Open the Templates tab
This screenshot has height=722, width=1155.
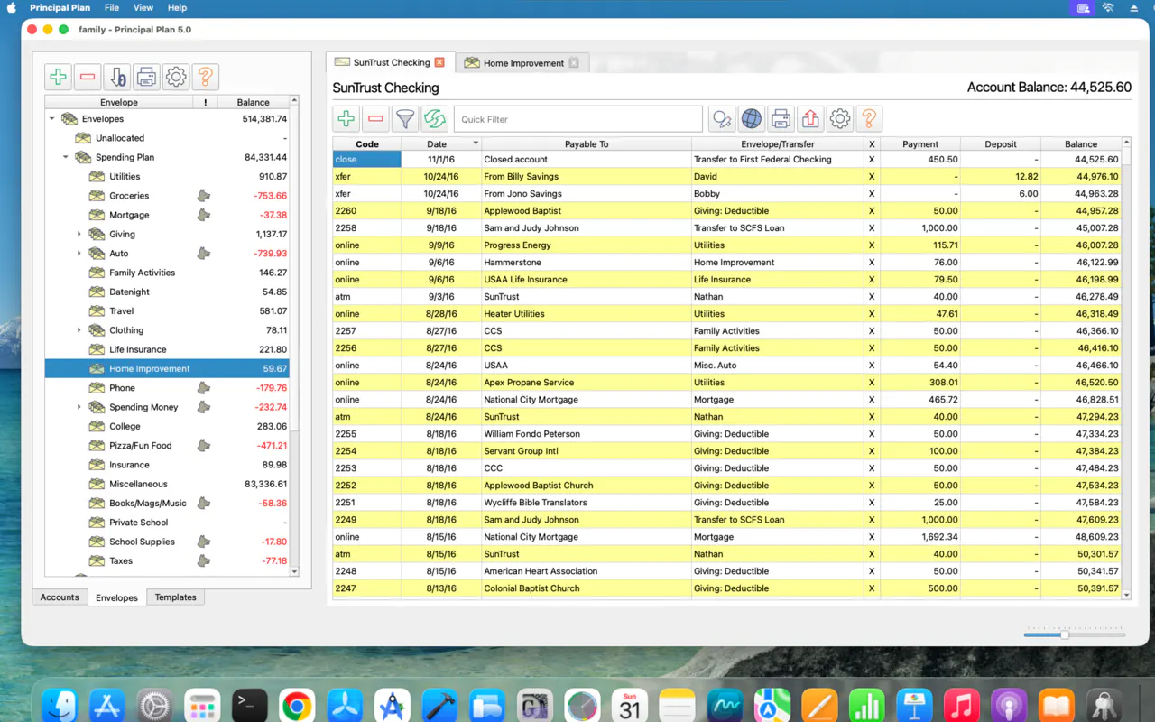click(x=175, y=597)
